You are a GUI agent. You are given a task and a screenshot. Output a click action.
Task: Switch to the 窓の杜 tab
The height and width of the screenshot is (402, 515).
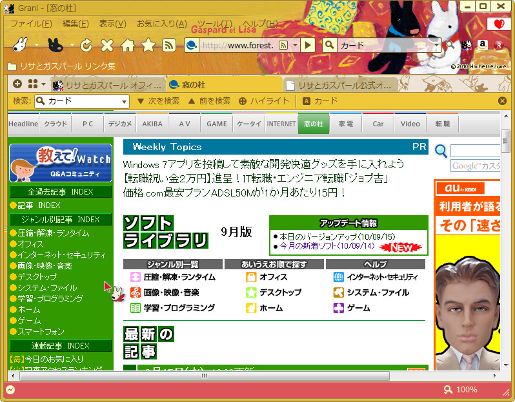point(225,85)
